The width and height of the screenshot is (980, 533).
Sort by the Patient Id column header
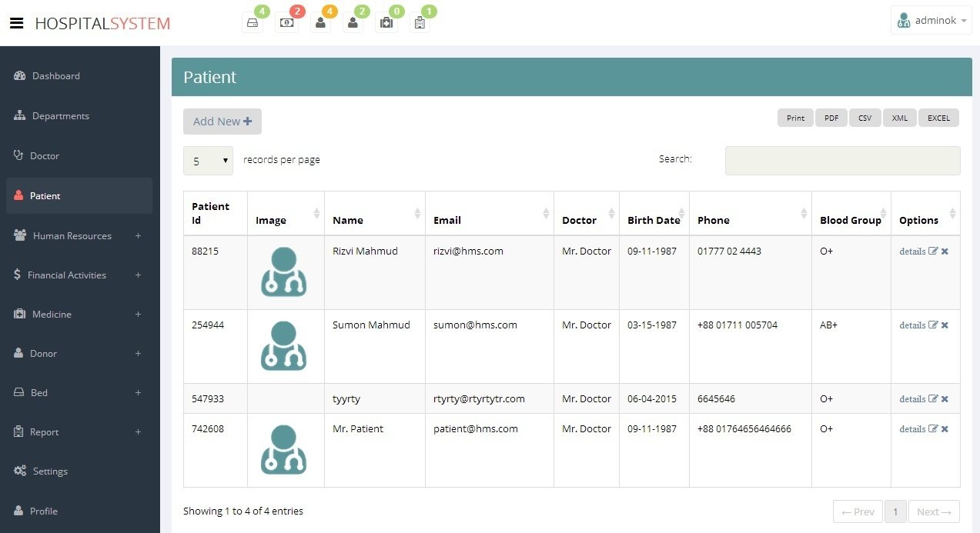tap(216, 214)
